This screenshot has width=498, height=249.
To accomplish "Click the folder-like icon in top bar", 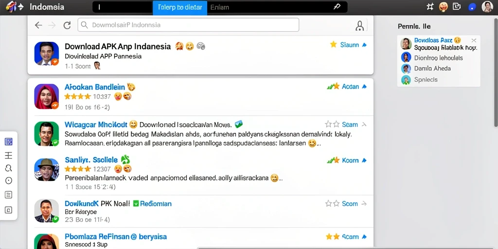I will [x=457, y=6].
